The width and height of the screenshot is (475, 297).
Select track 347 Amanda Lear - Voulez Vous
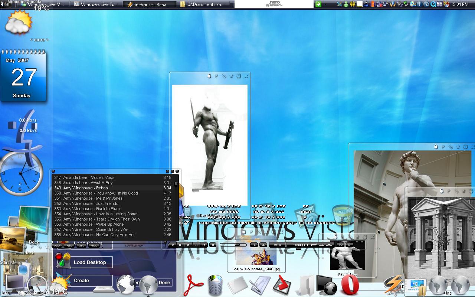113,177
